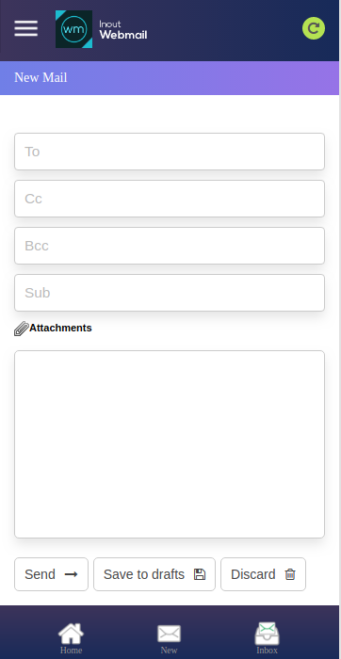Focus the Bcc field
Image resolution: width=341 pixels, height=659 pixels.
pos(170,246)
